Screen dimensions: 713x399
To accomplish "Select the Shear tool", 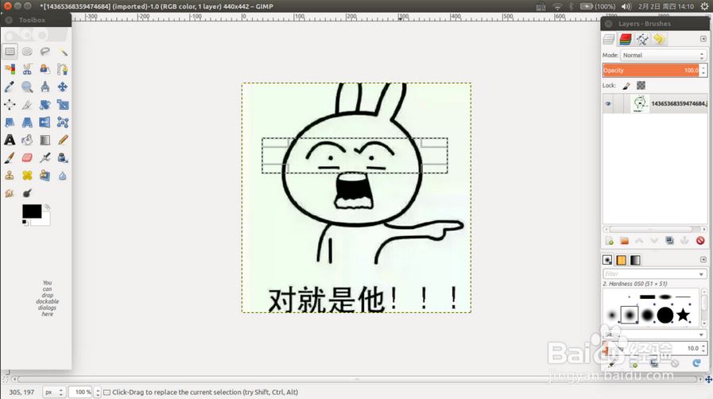I will coord(10,122).
